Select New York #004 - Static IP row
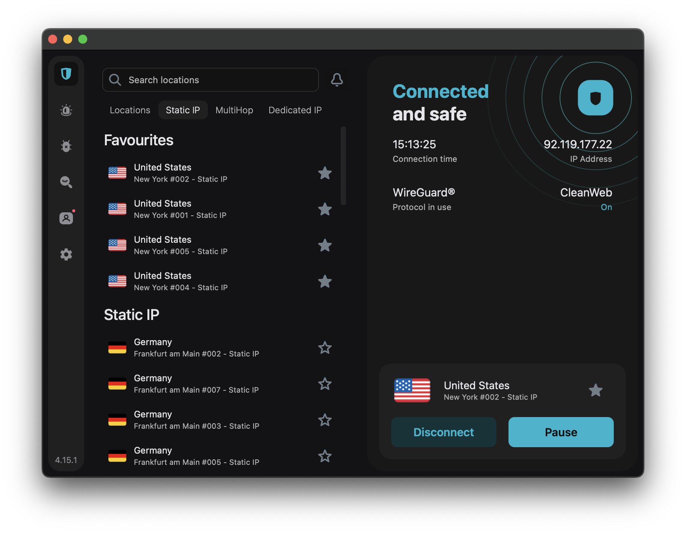 click(220, 282)
